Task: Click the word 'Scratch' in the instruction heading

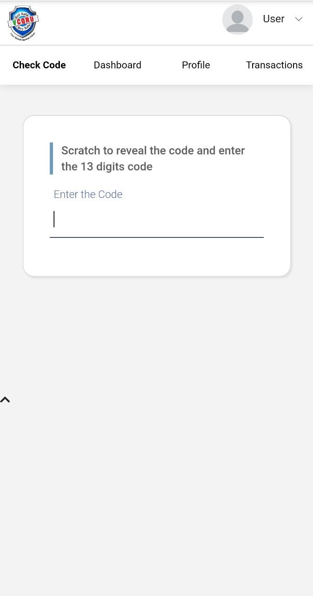Action: click(x=81, y=150)
